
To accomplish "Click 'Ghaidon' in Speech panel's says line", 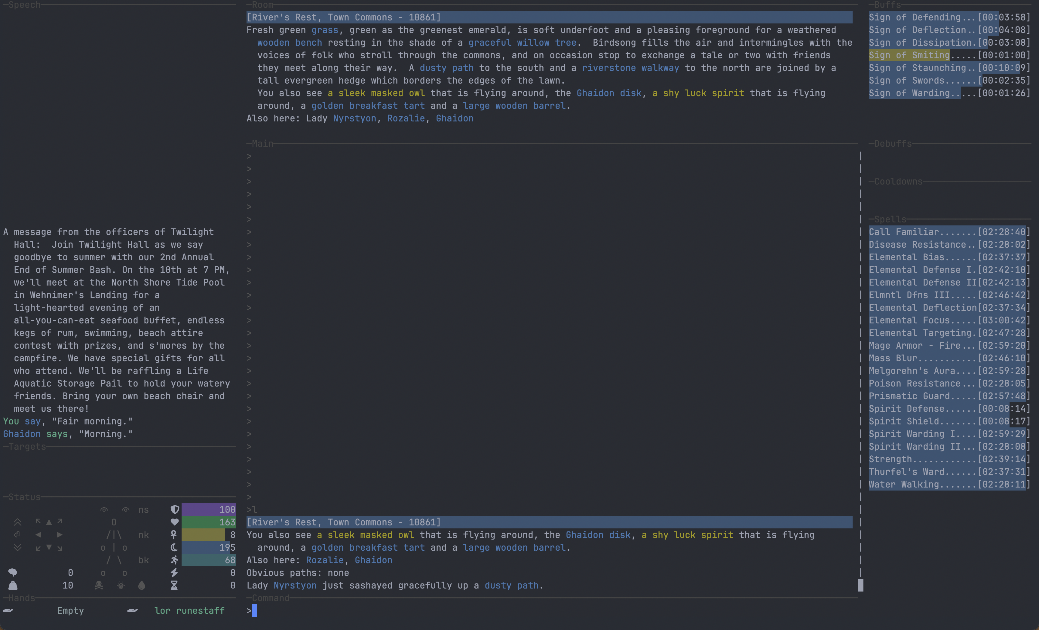I will click(22, 434).
